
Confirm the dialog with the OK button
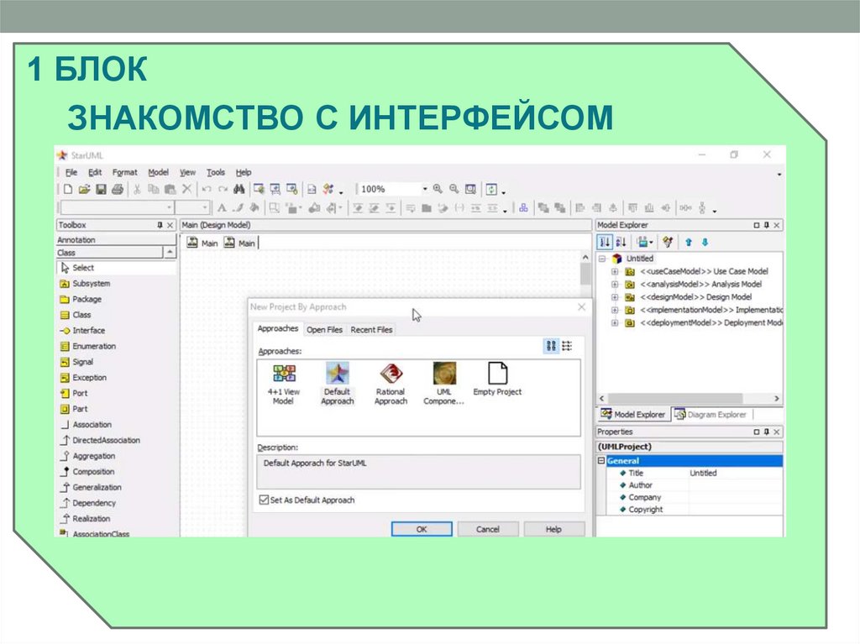422,529
